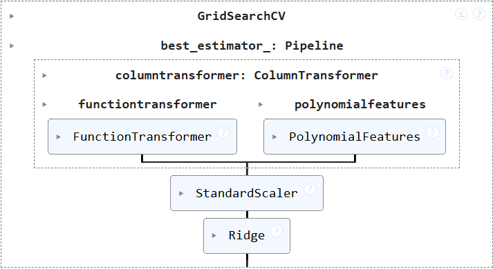This screenshot has height=269, width=493.
Task: Expand Ridge estimator disclosure triangle
Action: (x=214, y=235)
